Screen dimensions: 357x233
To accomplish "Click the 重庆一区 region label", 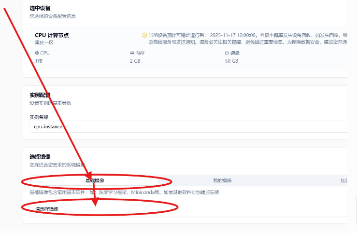I will click(44, 42).
